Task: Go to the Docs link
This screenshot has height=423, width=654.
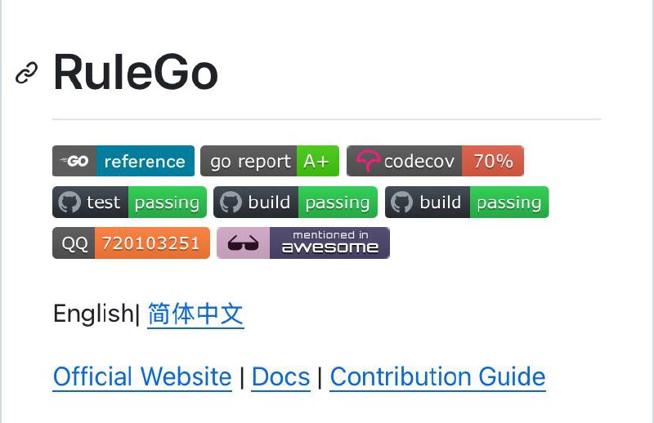Action: pyautogui.click(x=281, y=376)
